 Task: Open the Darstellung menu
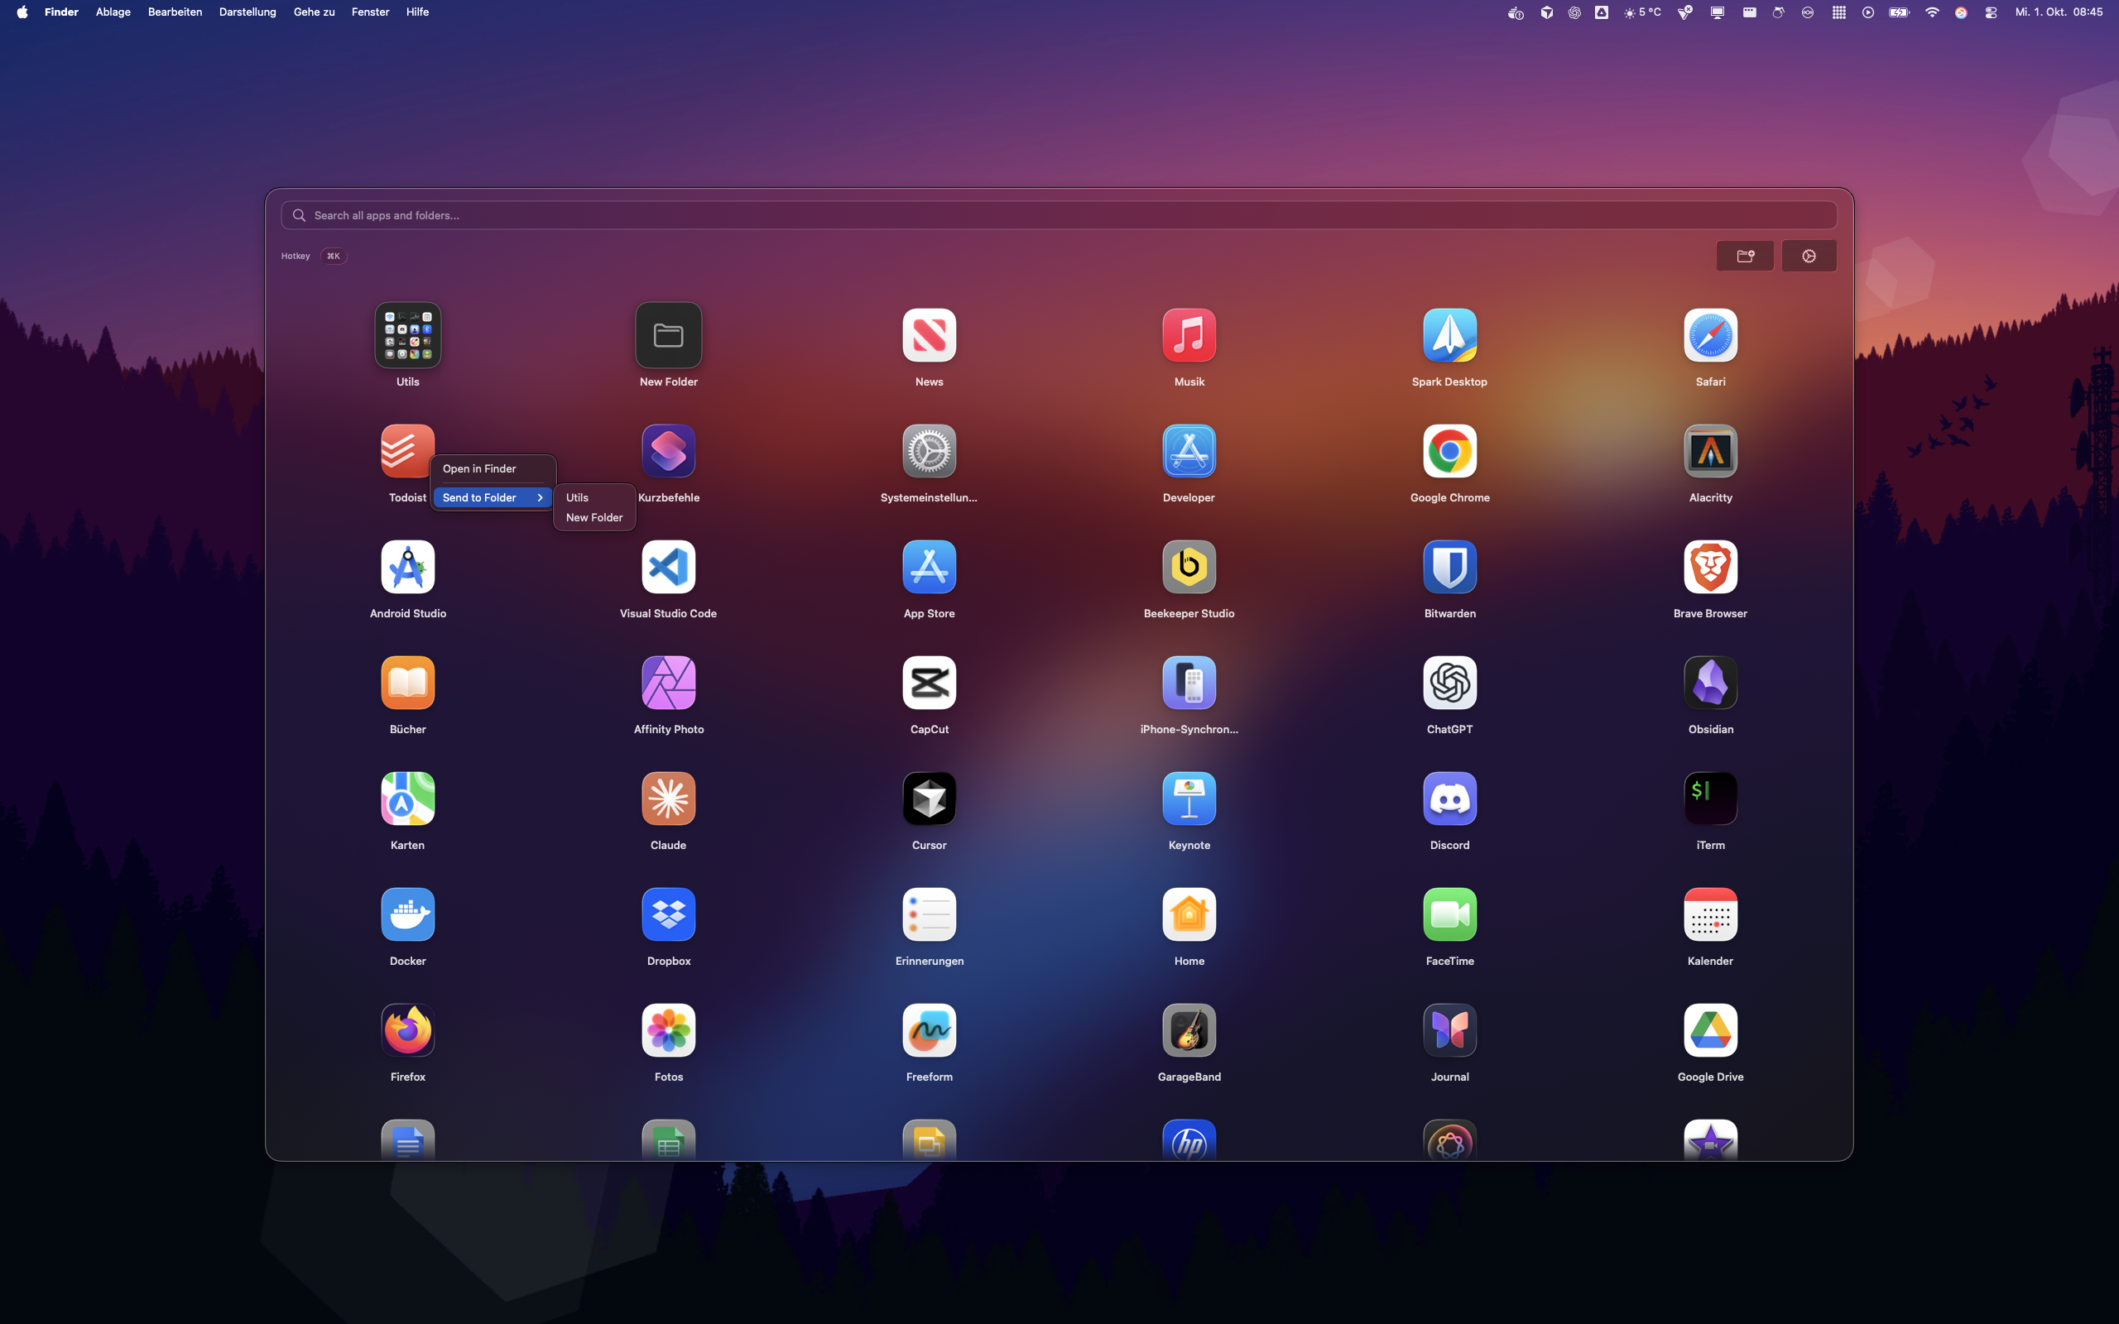(x=247, y=12)
